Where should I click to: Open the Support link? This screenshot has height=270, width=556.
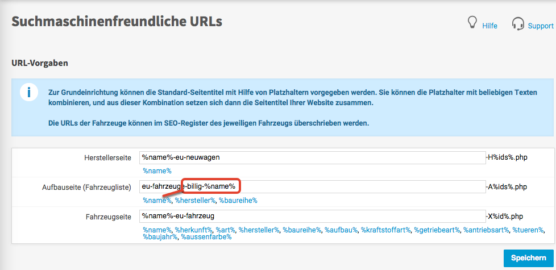(x=540, y=26)
